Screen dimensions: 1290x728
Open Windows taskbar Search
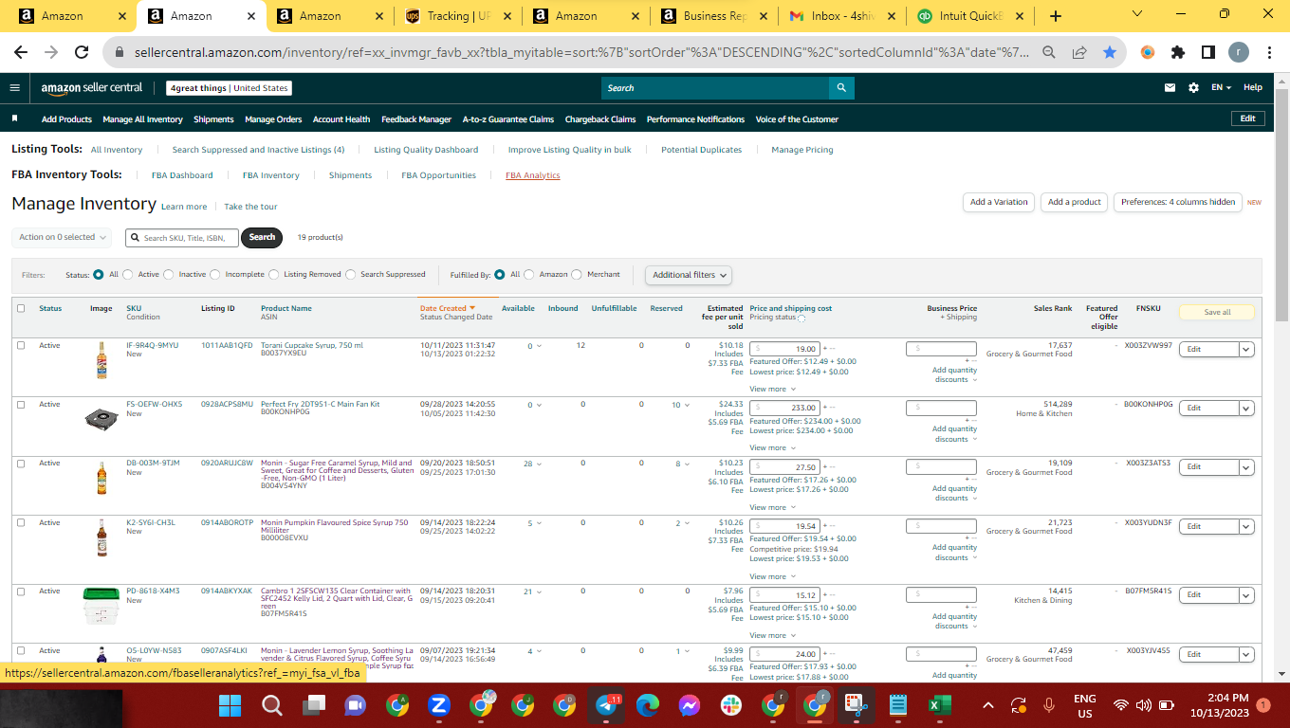272,705
